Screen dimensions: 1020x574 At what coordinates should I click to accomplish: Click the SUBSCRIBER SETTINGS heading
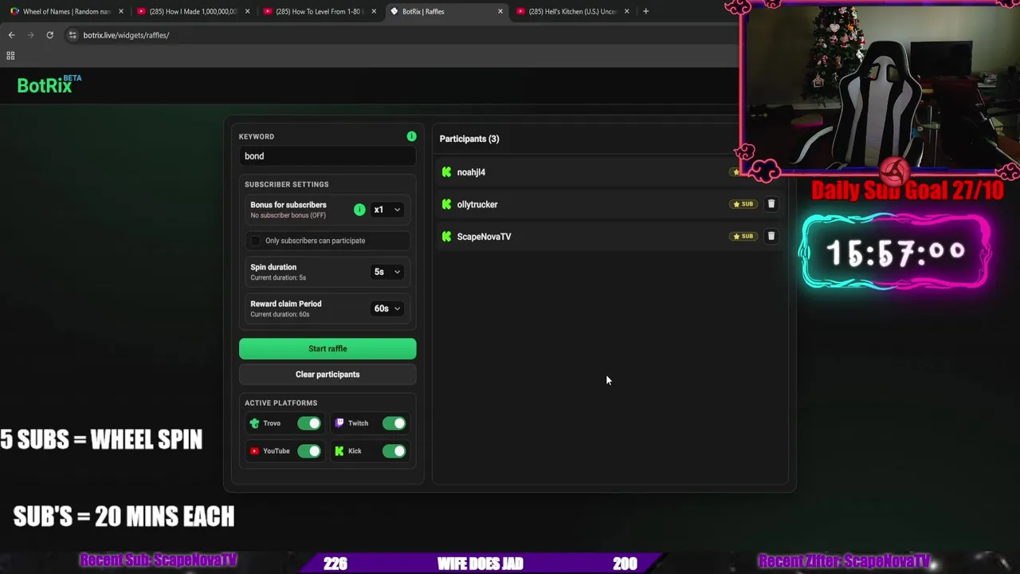pos(287,184)
